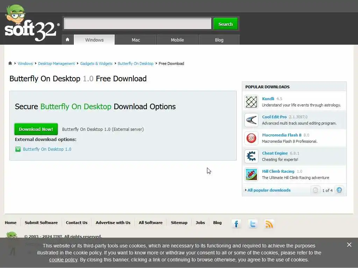
Task: Click 'External download options:' label
Action: pos(46,140)
